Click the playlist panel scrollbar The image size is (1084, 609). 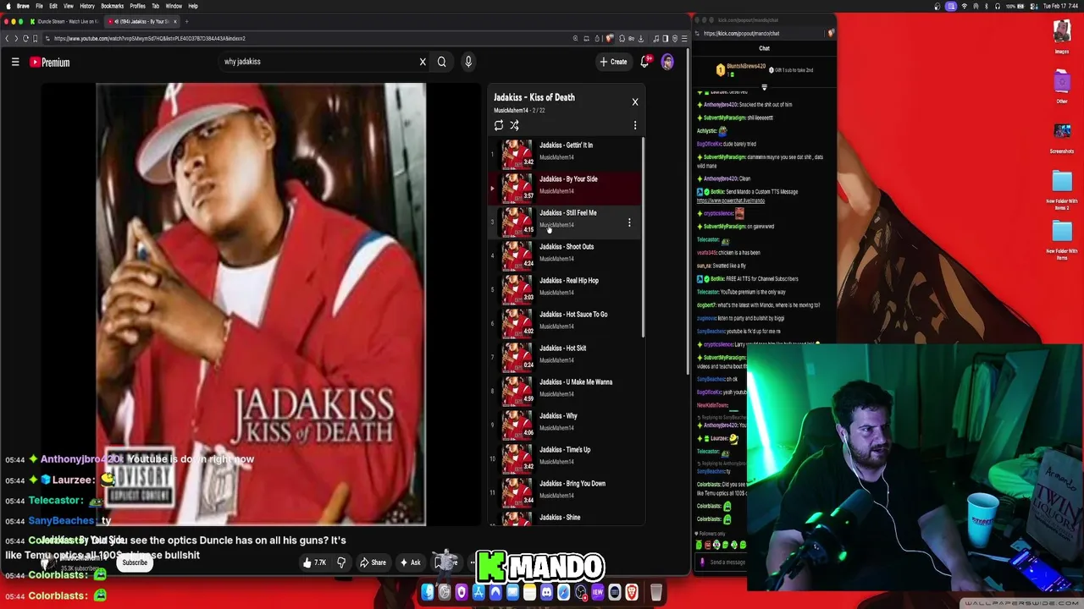click(x=644, y=237)
